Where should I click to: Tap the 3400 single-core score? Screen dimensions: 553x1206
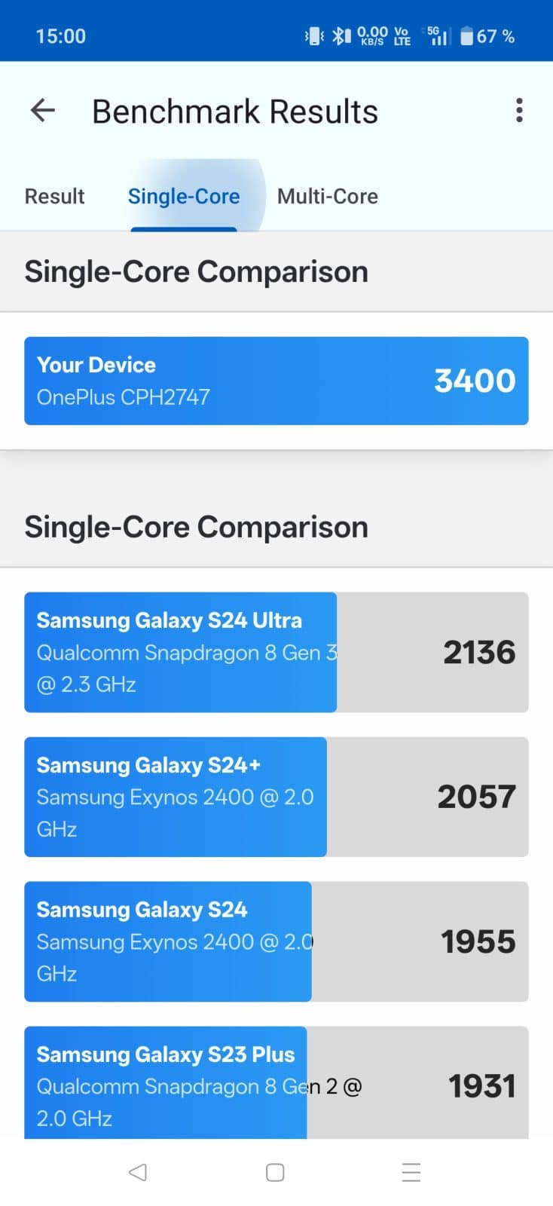pos(475,381)
